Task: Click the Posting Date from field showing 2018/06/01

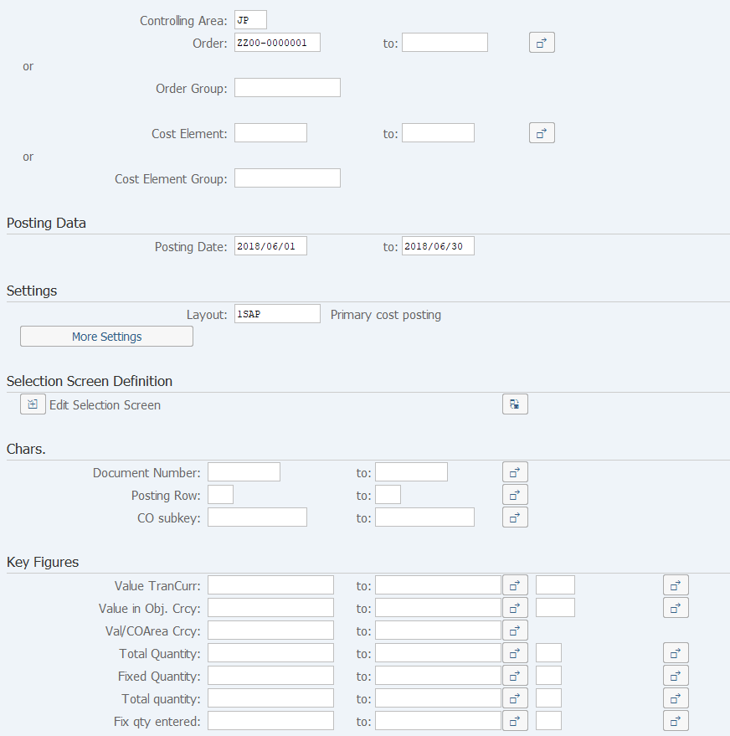Action: click(x=270, y=245)
